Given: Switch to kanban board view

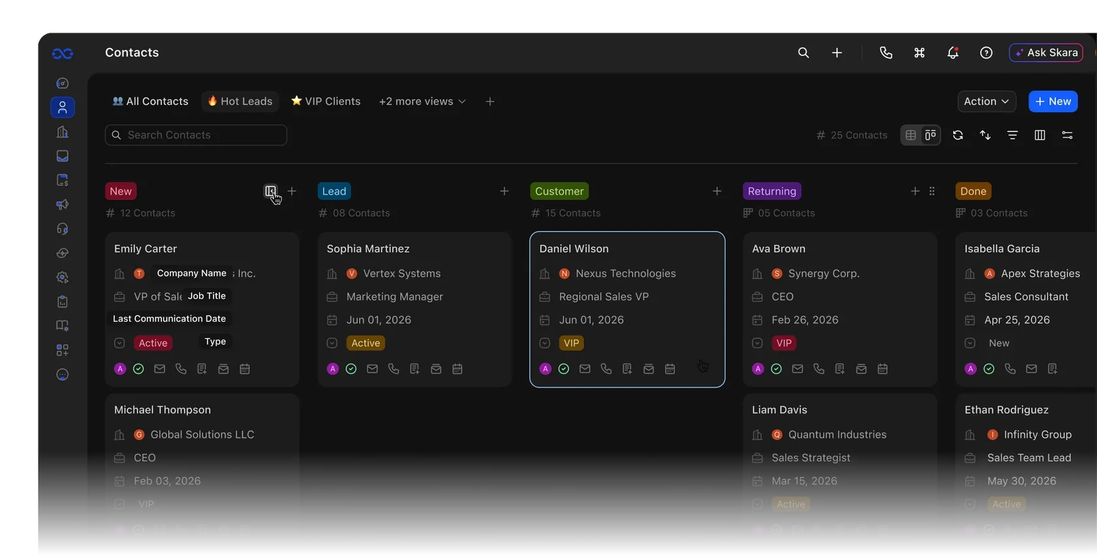Looking at the screenshot, I should tap(930, 135).
